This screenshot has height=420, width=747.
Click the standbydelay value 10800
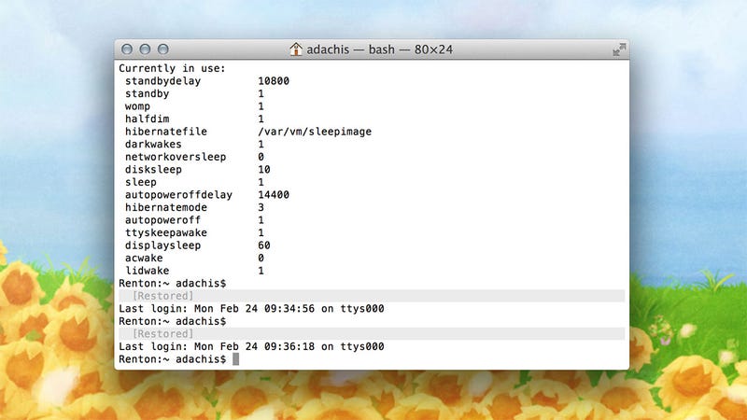pos(274,81)
